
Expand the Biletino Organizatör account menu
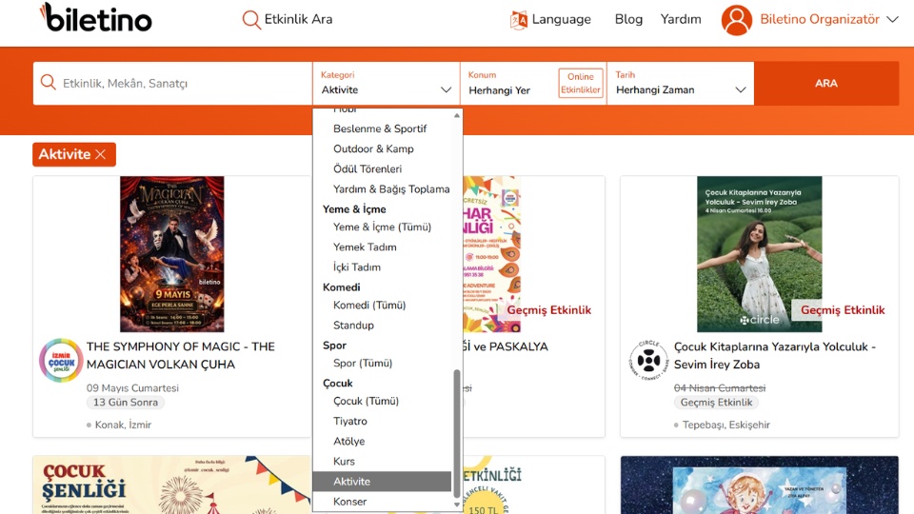pyautogui.click(x=892, y=19)
